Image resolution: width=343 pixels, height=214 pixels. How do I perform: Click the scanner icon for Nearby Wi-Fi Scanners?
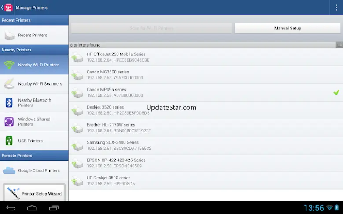(x=9, y=84)
